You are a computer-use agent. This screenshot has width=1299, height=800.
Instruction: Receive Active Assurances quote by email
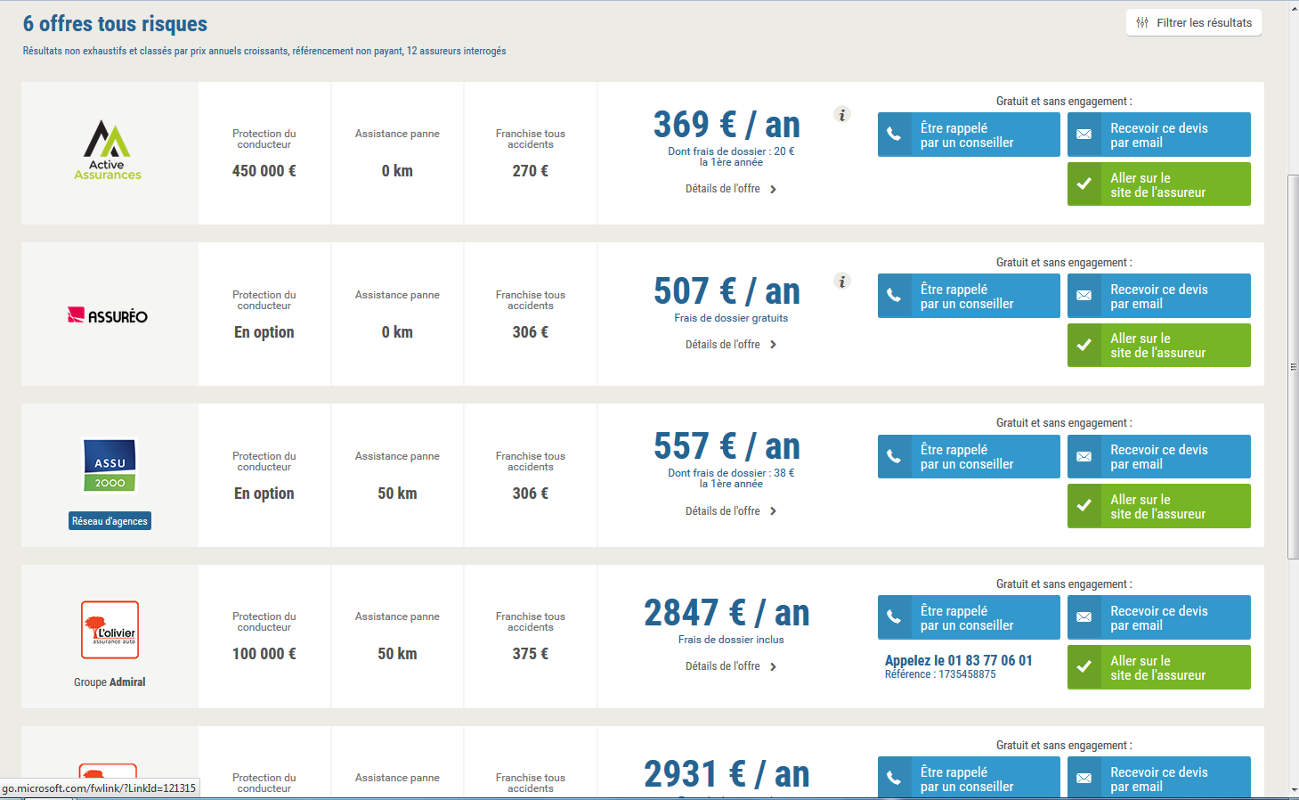[x=1159, y=135]
